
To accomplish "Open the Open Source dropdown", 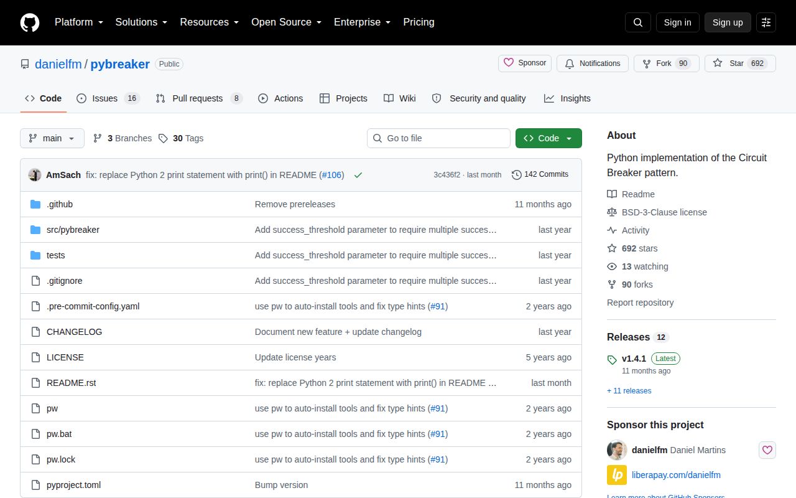I will coord(287,22).
